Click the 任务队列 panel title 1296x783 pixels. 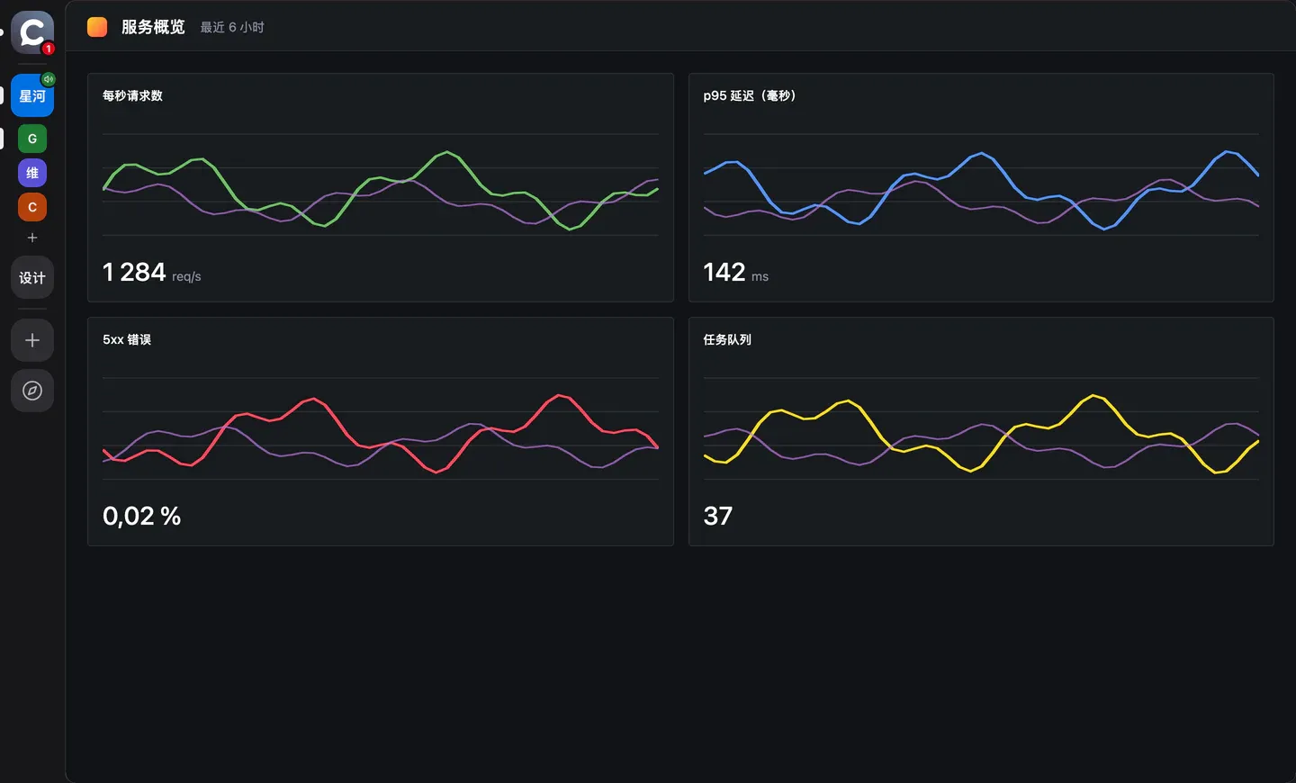click(727, 339)
